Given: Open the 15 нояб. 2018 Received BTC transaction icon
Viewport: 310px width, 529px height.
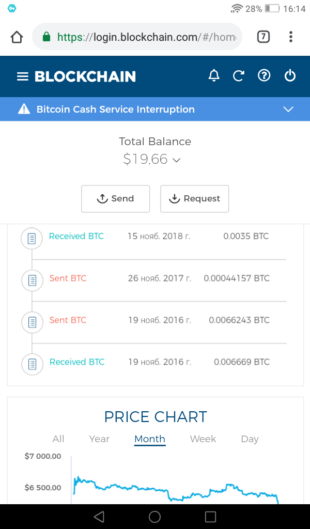Looking at the screenshot, I should pyautogui.click(x=32, y=239).
